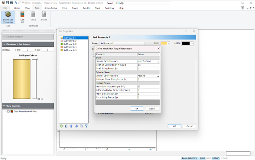Collapse the View Controls panel
Screen dimensions: 255x160
28,106
